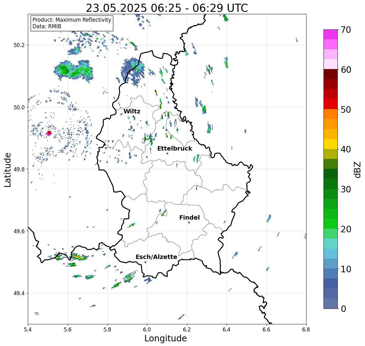Click the 5.6 longitude tick label

67,329
